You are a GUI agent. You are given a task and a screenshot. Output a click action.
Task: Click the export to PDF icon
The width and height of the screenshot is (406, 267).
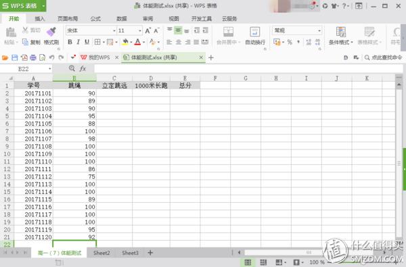click(x=24, y=57)
